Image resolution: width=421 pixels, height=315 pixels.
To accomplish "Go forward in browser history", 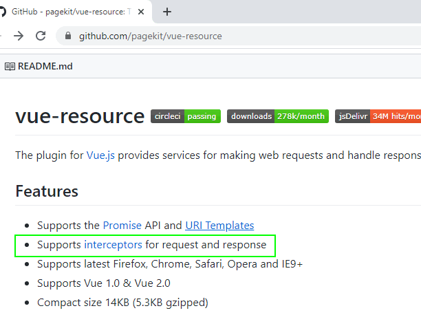I will point(19,36).
